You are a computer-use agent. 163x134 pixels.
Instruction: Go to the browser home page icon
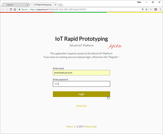coord(15,9)
